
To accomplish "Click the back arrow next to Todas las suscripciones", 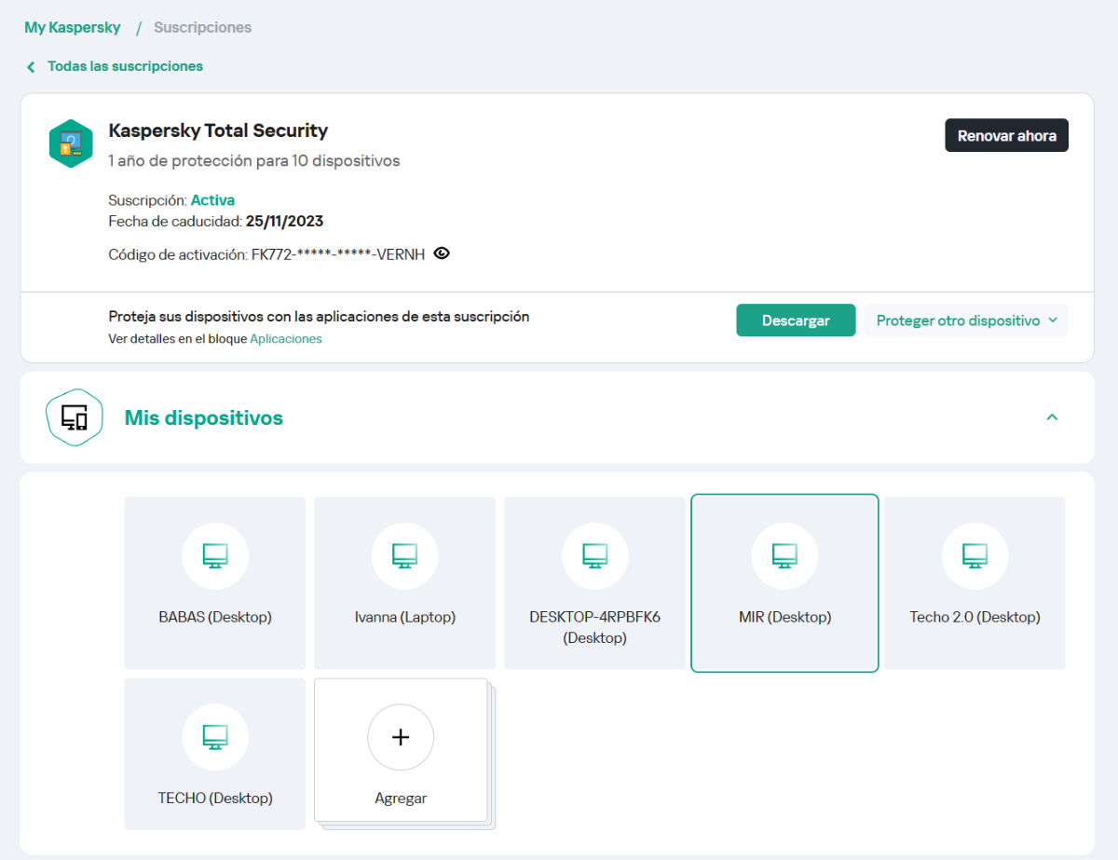I will point(31,67).
